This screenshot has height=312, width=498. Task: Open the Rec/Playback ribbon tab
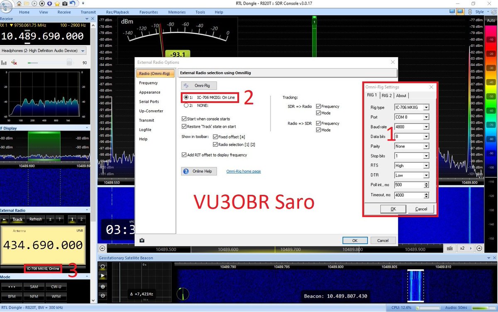(117, 12)
